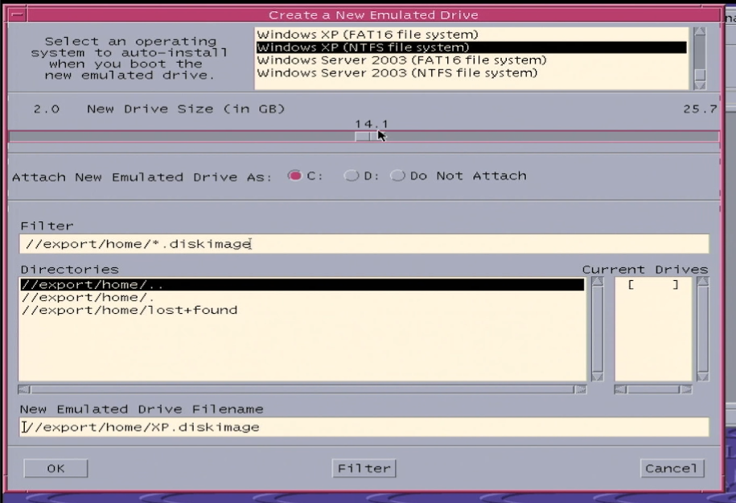The width and height of the screenshot is (736, 503).
Task: Attach new emulated drive as D:
Action: (x=351, y=175)
